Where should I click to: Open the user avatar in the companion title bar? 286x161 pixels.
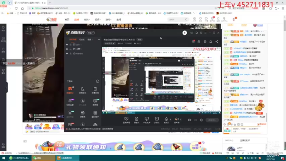coord(184,33)
